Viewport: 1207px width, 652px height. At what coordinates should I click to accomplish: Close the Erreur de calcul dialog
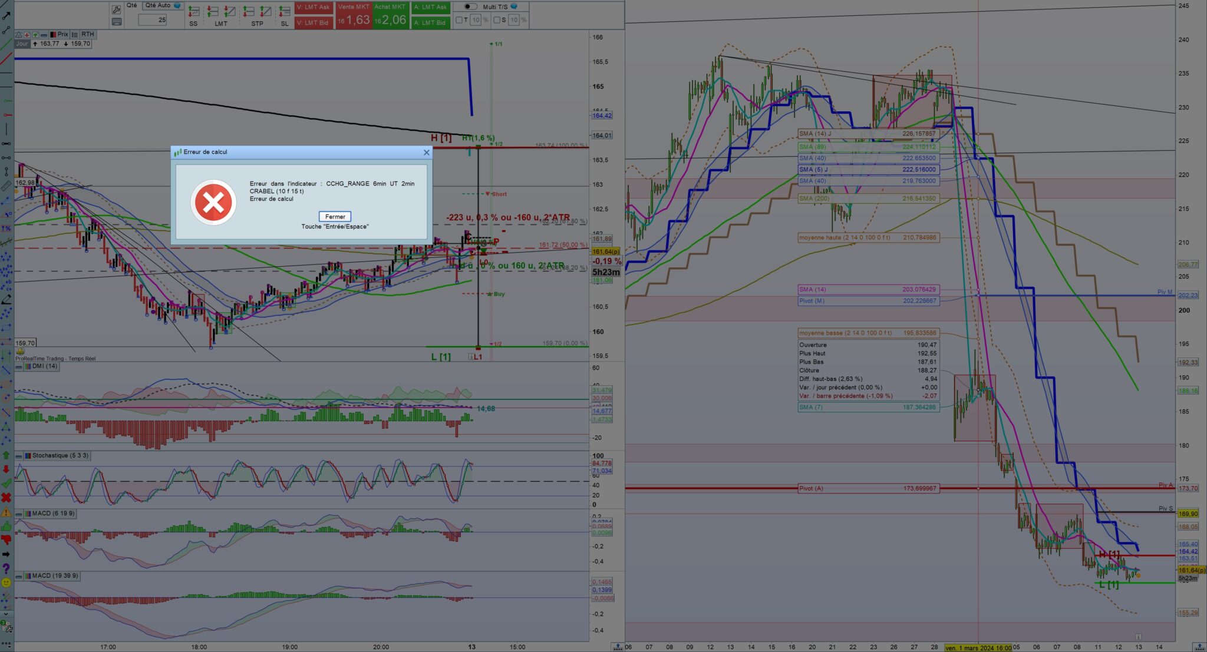tap(427, 153)
